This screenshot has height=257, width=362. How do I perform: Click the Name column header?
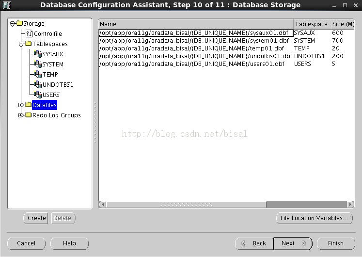[x=196, y=24]
